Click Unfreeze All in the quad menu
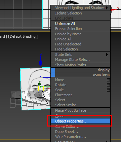This screenshot has height=142, width=121. click(80, 24)
